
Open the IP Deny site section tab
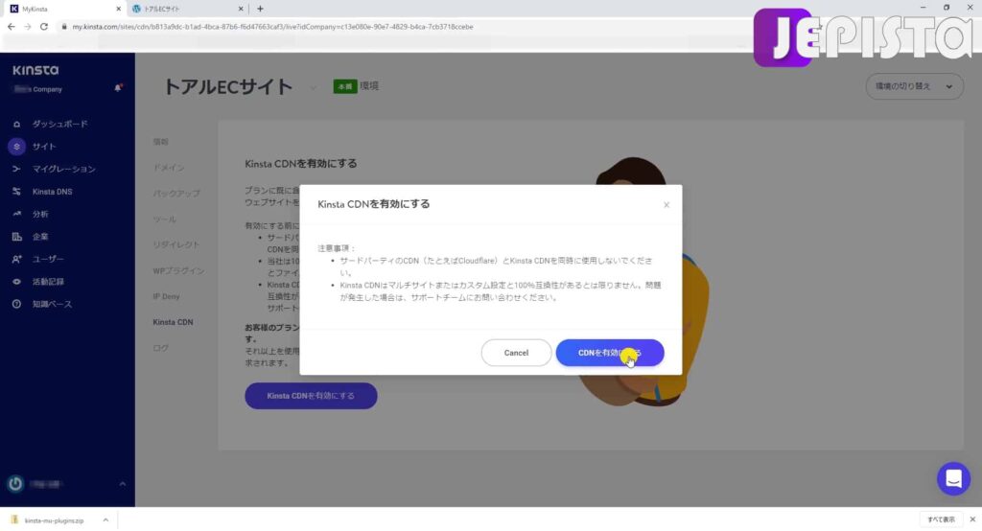click(x=166, y=296)
